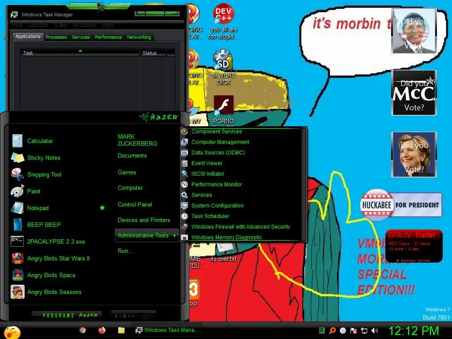Click the white round tray icon

pos(343,331)
